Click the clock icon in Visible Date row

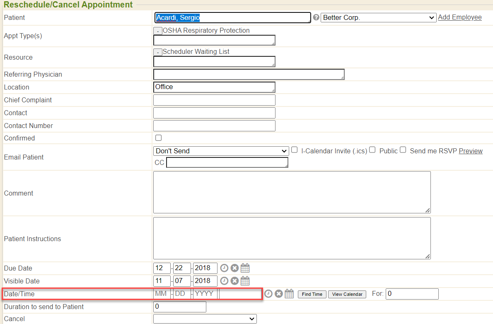(x=224, y=281)
